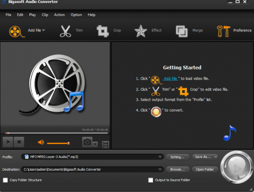The width and height of the screenshot is (254, 192).
Task: Click the Open Folder button
Action: 205,170
